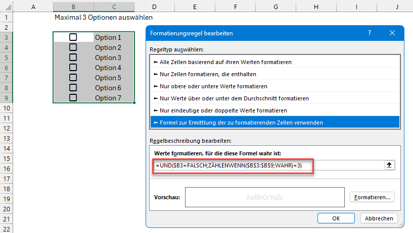The height and width of the screenshot is (233, 413).
Task: Select rule type 'Formel zur Ermittlung' entry
Action: [x=238, y=122]
